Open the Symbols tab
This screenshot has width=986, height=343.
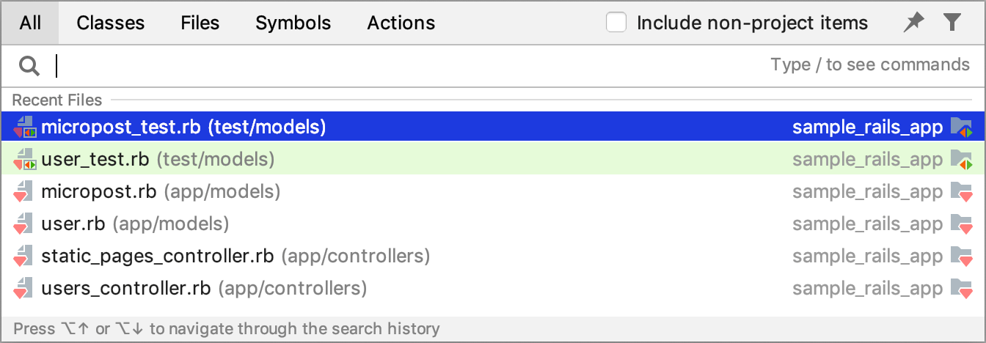293,23
